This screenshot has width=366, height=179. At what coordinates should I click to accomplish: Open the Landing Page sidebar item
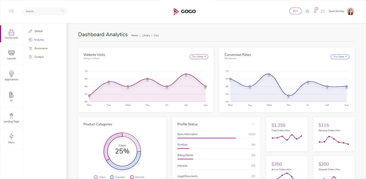click(x=11, y=118)
